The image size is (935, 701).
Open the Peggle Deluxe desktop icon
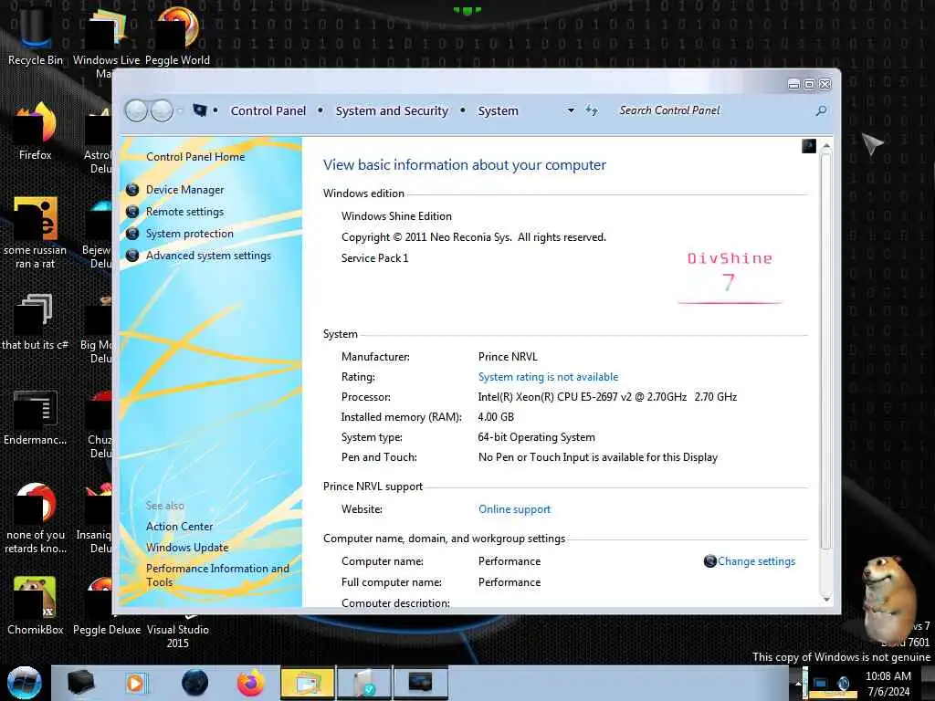[107, 605]
